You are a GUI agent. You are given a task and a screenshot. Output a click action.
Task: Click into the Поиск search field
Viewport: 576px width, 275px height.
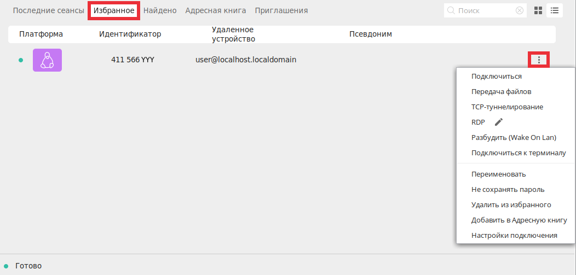pos(484,10)
